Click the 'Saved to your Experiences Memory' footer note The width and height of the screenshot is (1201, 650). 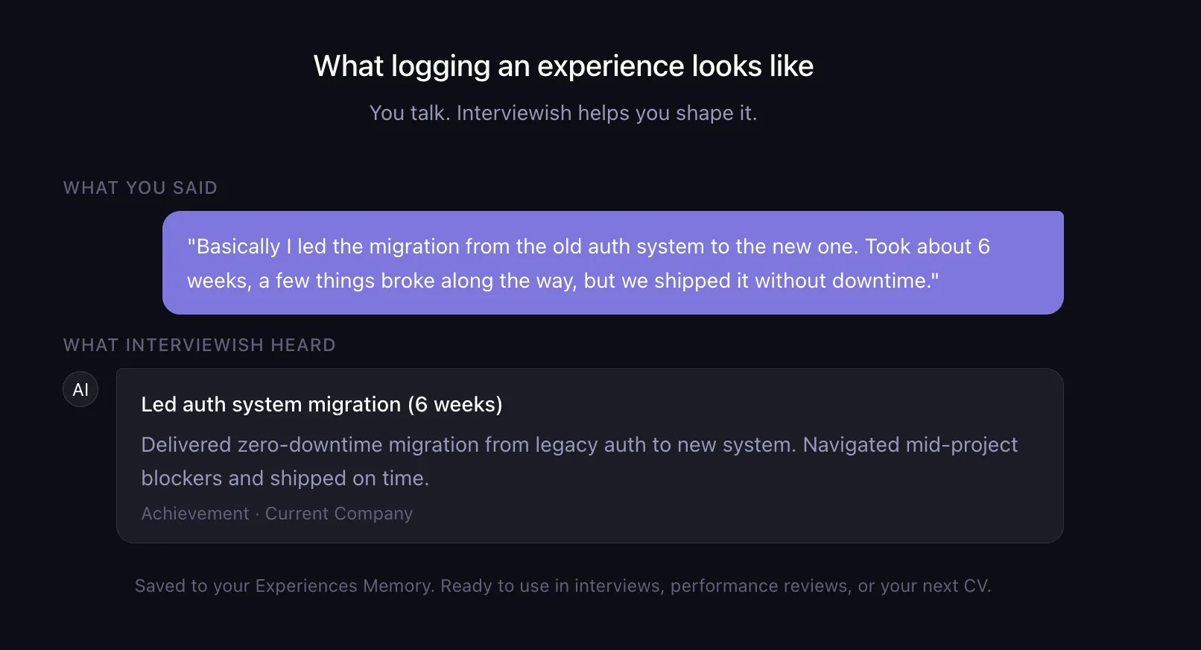pyautogui.click(x=563, y=586)
